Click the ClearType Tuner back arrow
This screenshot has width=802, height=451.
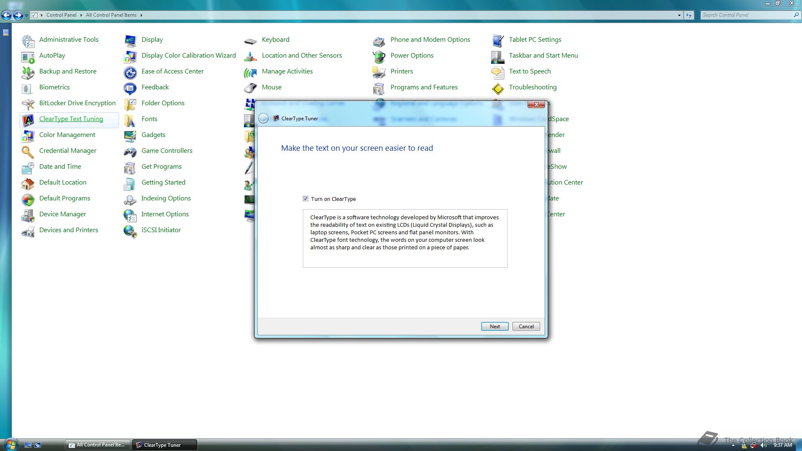(264, 119)
